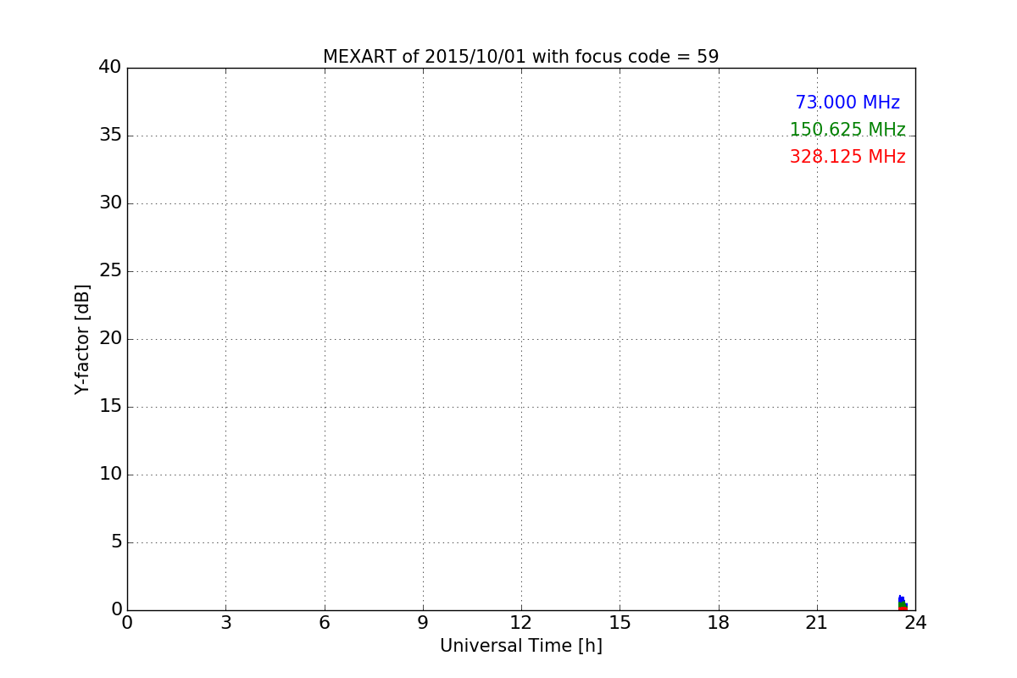Click the Universal Time [h] axis label
This screenshot has height=678, width=1017.
tap(520, 646)
